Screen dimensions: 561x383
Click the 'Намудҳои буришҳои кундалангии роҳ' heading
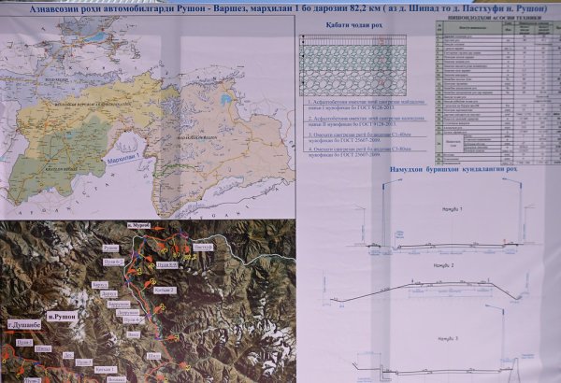(x=453, y=169)
